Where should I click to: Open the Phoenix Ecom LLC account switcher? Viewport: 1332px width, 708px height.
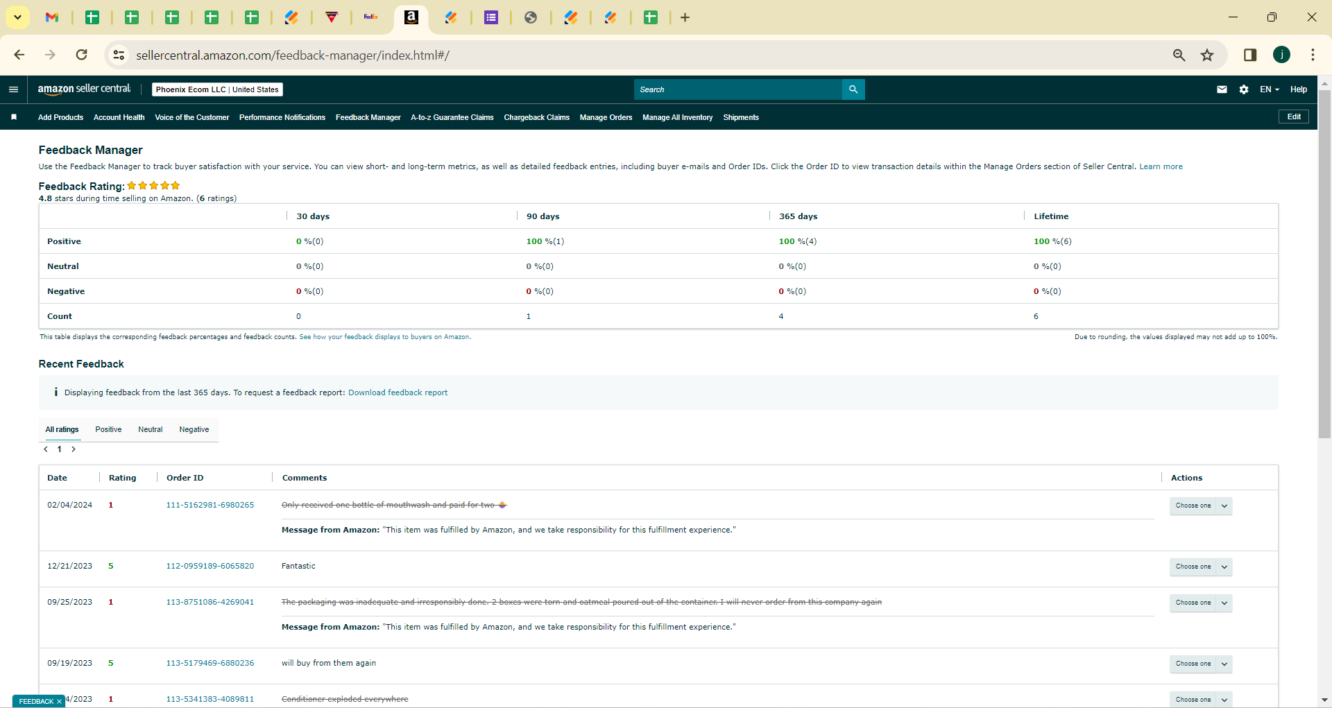pyautogui.click(x=217, y=89)
